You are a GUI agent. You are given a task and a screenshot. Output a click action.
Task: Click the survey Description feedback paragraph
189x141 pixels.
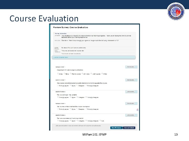96,37
